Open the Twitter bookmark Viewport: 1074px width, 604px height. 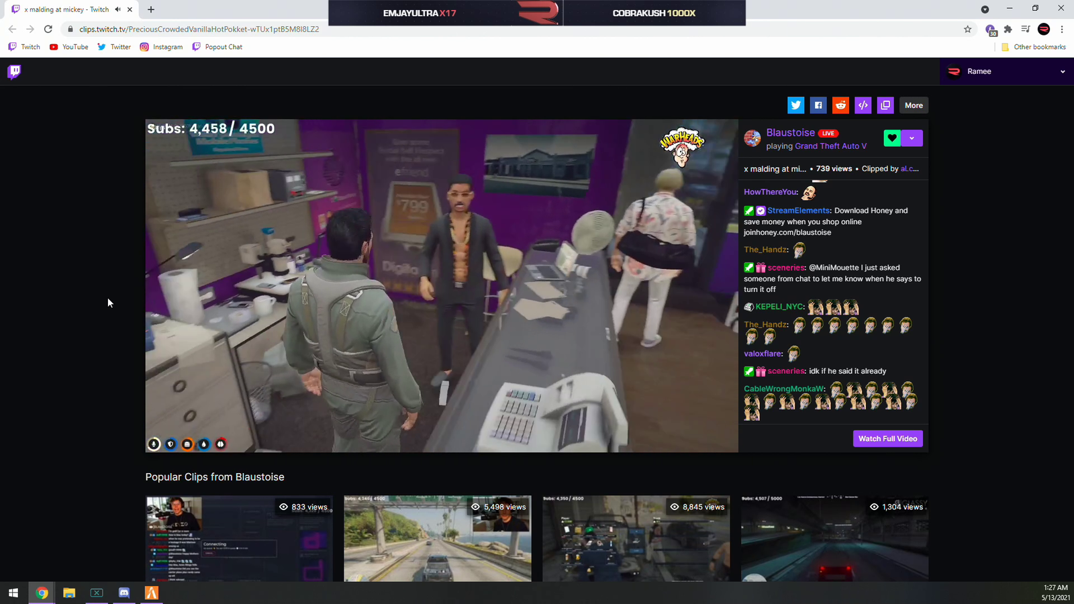point(114,47)
